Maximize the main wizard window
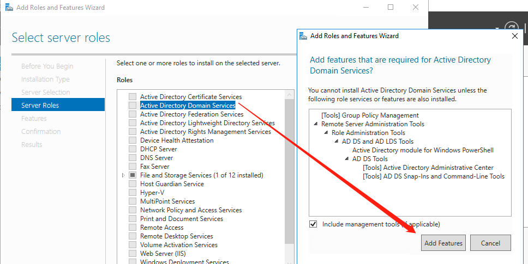 click(x=391, y=7)
